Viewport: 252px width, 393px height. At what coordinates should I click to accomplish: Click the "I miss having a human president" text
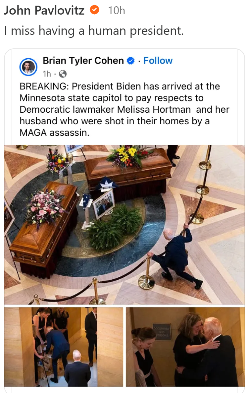94,31
